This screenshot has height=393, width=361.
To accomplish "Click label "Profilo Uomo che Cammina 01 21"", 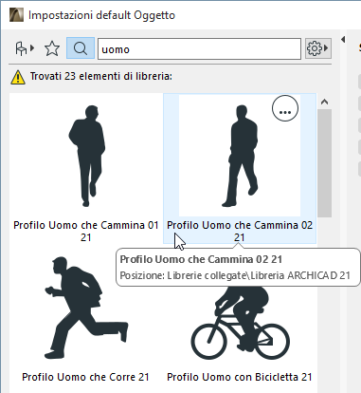I will coord(86,232).
